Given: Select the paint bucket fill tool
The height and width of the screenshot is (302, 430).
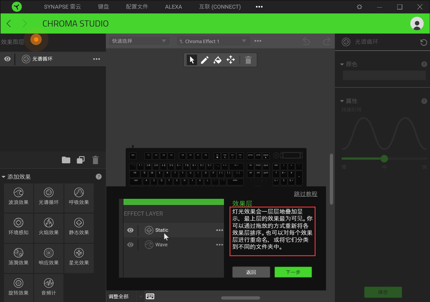Looking at the screenshot, I should (x=218, y=60).
